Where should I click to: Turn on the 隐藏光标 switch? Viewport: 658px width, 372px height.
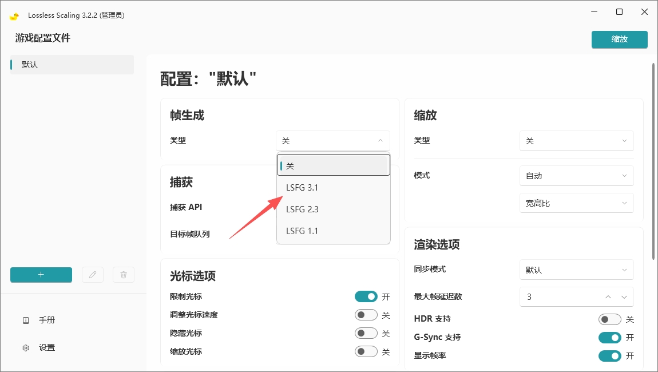pos(366,334)
